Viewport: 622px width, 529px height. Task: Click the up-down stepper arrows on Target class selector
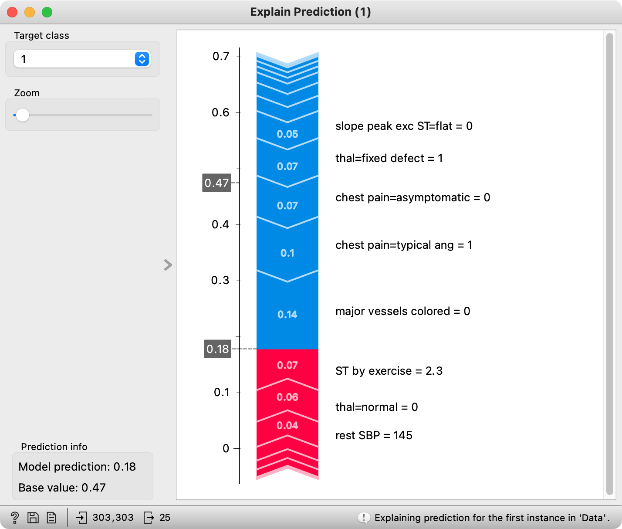coord(142,59)
